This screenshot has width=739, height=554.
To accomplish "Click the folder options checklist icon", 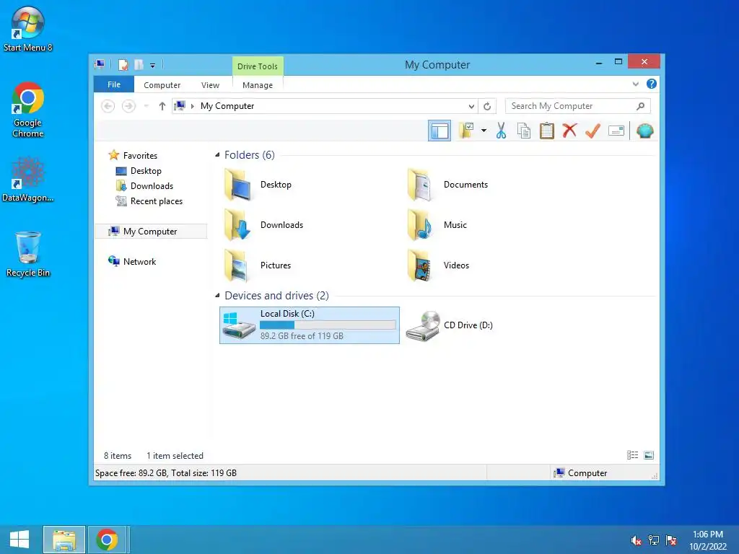I will pos(465,131).
